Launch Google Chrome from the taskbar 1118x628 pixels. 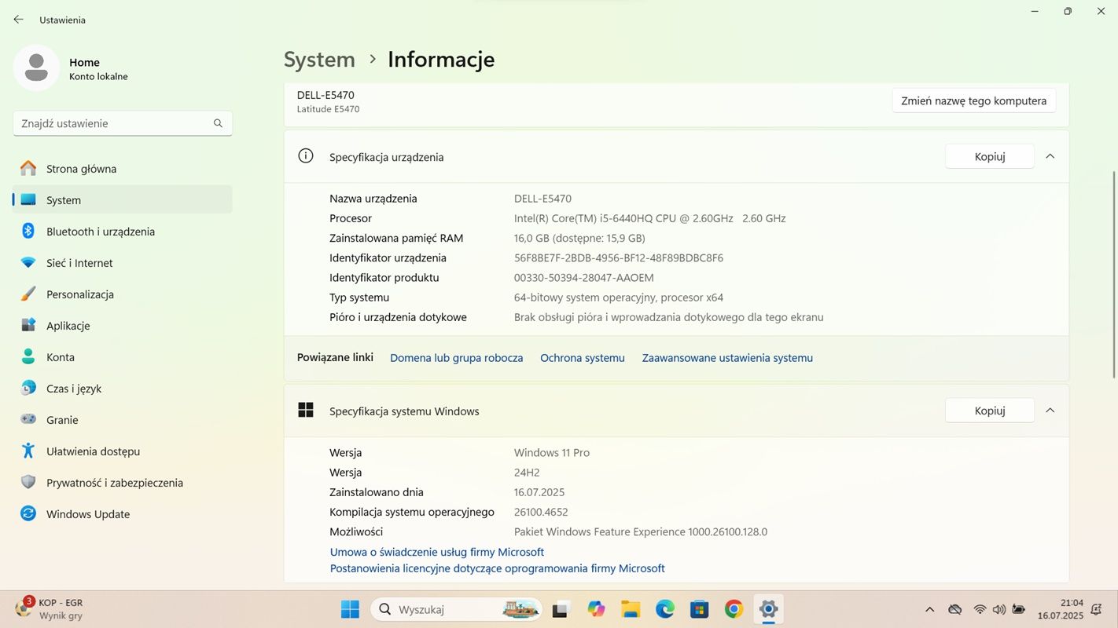click(734, 609)
